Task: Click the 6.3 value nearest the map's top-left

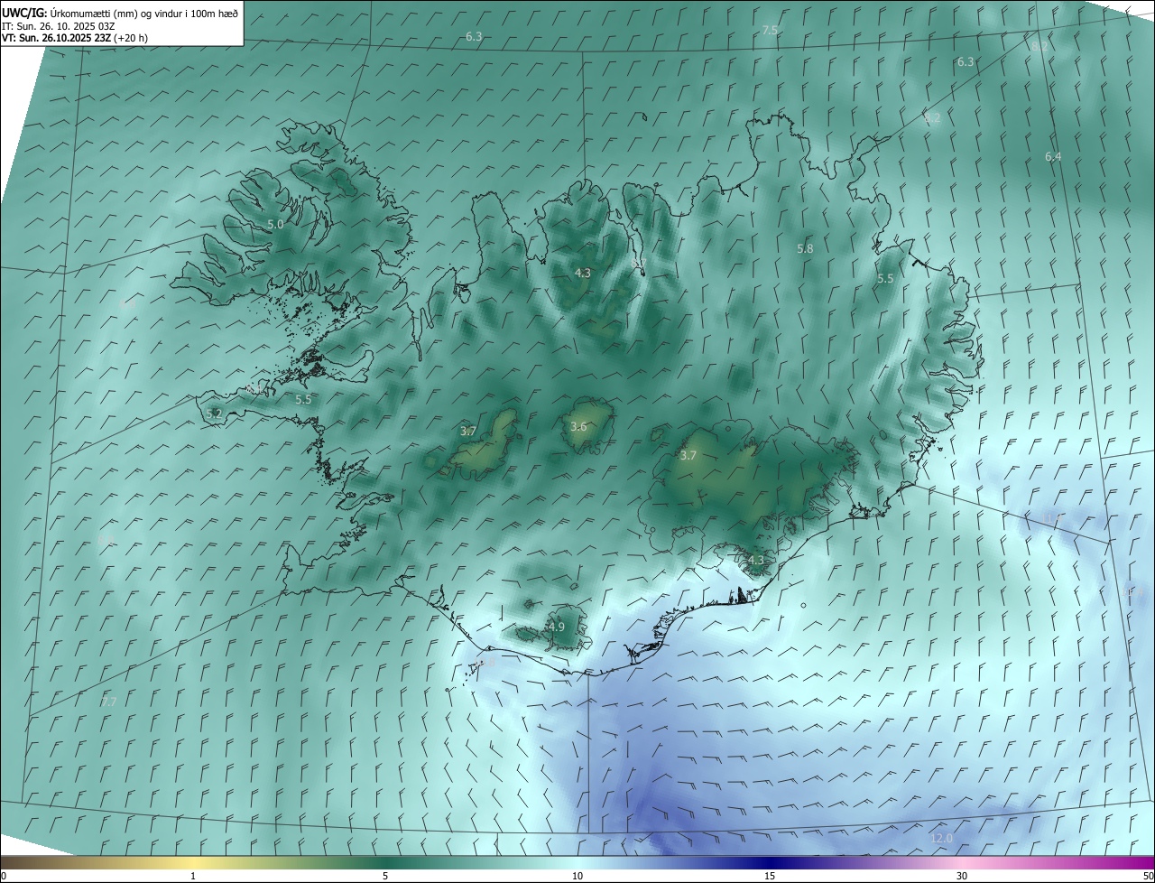Action: [x=474, y=36]
